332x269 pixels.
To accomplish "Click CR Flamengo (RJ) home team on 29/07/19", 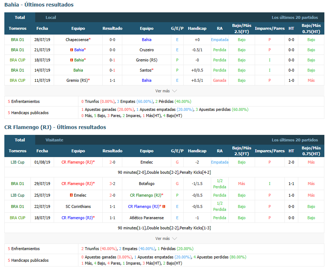I will 77,184.
